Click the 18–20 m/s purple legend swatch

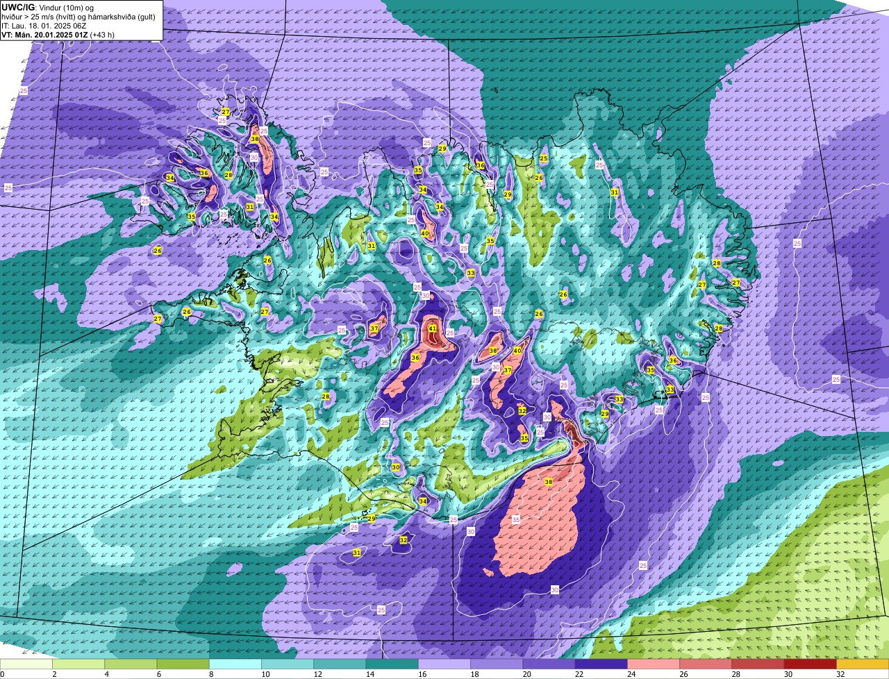coord(497,664)
